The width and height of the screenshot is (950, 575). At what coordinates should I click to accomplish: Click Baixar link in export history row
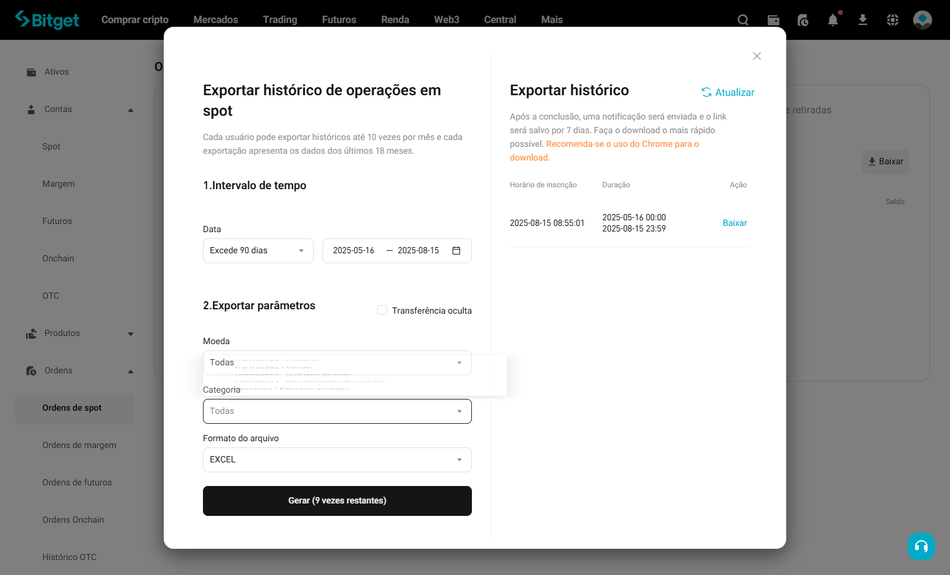tap(735, 223)
